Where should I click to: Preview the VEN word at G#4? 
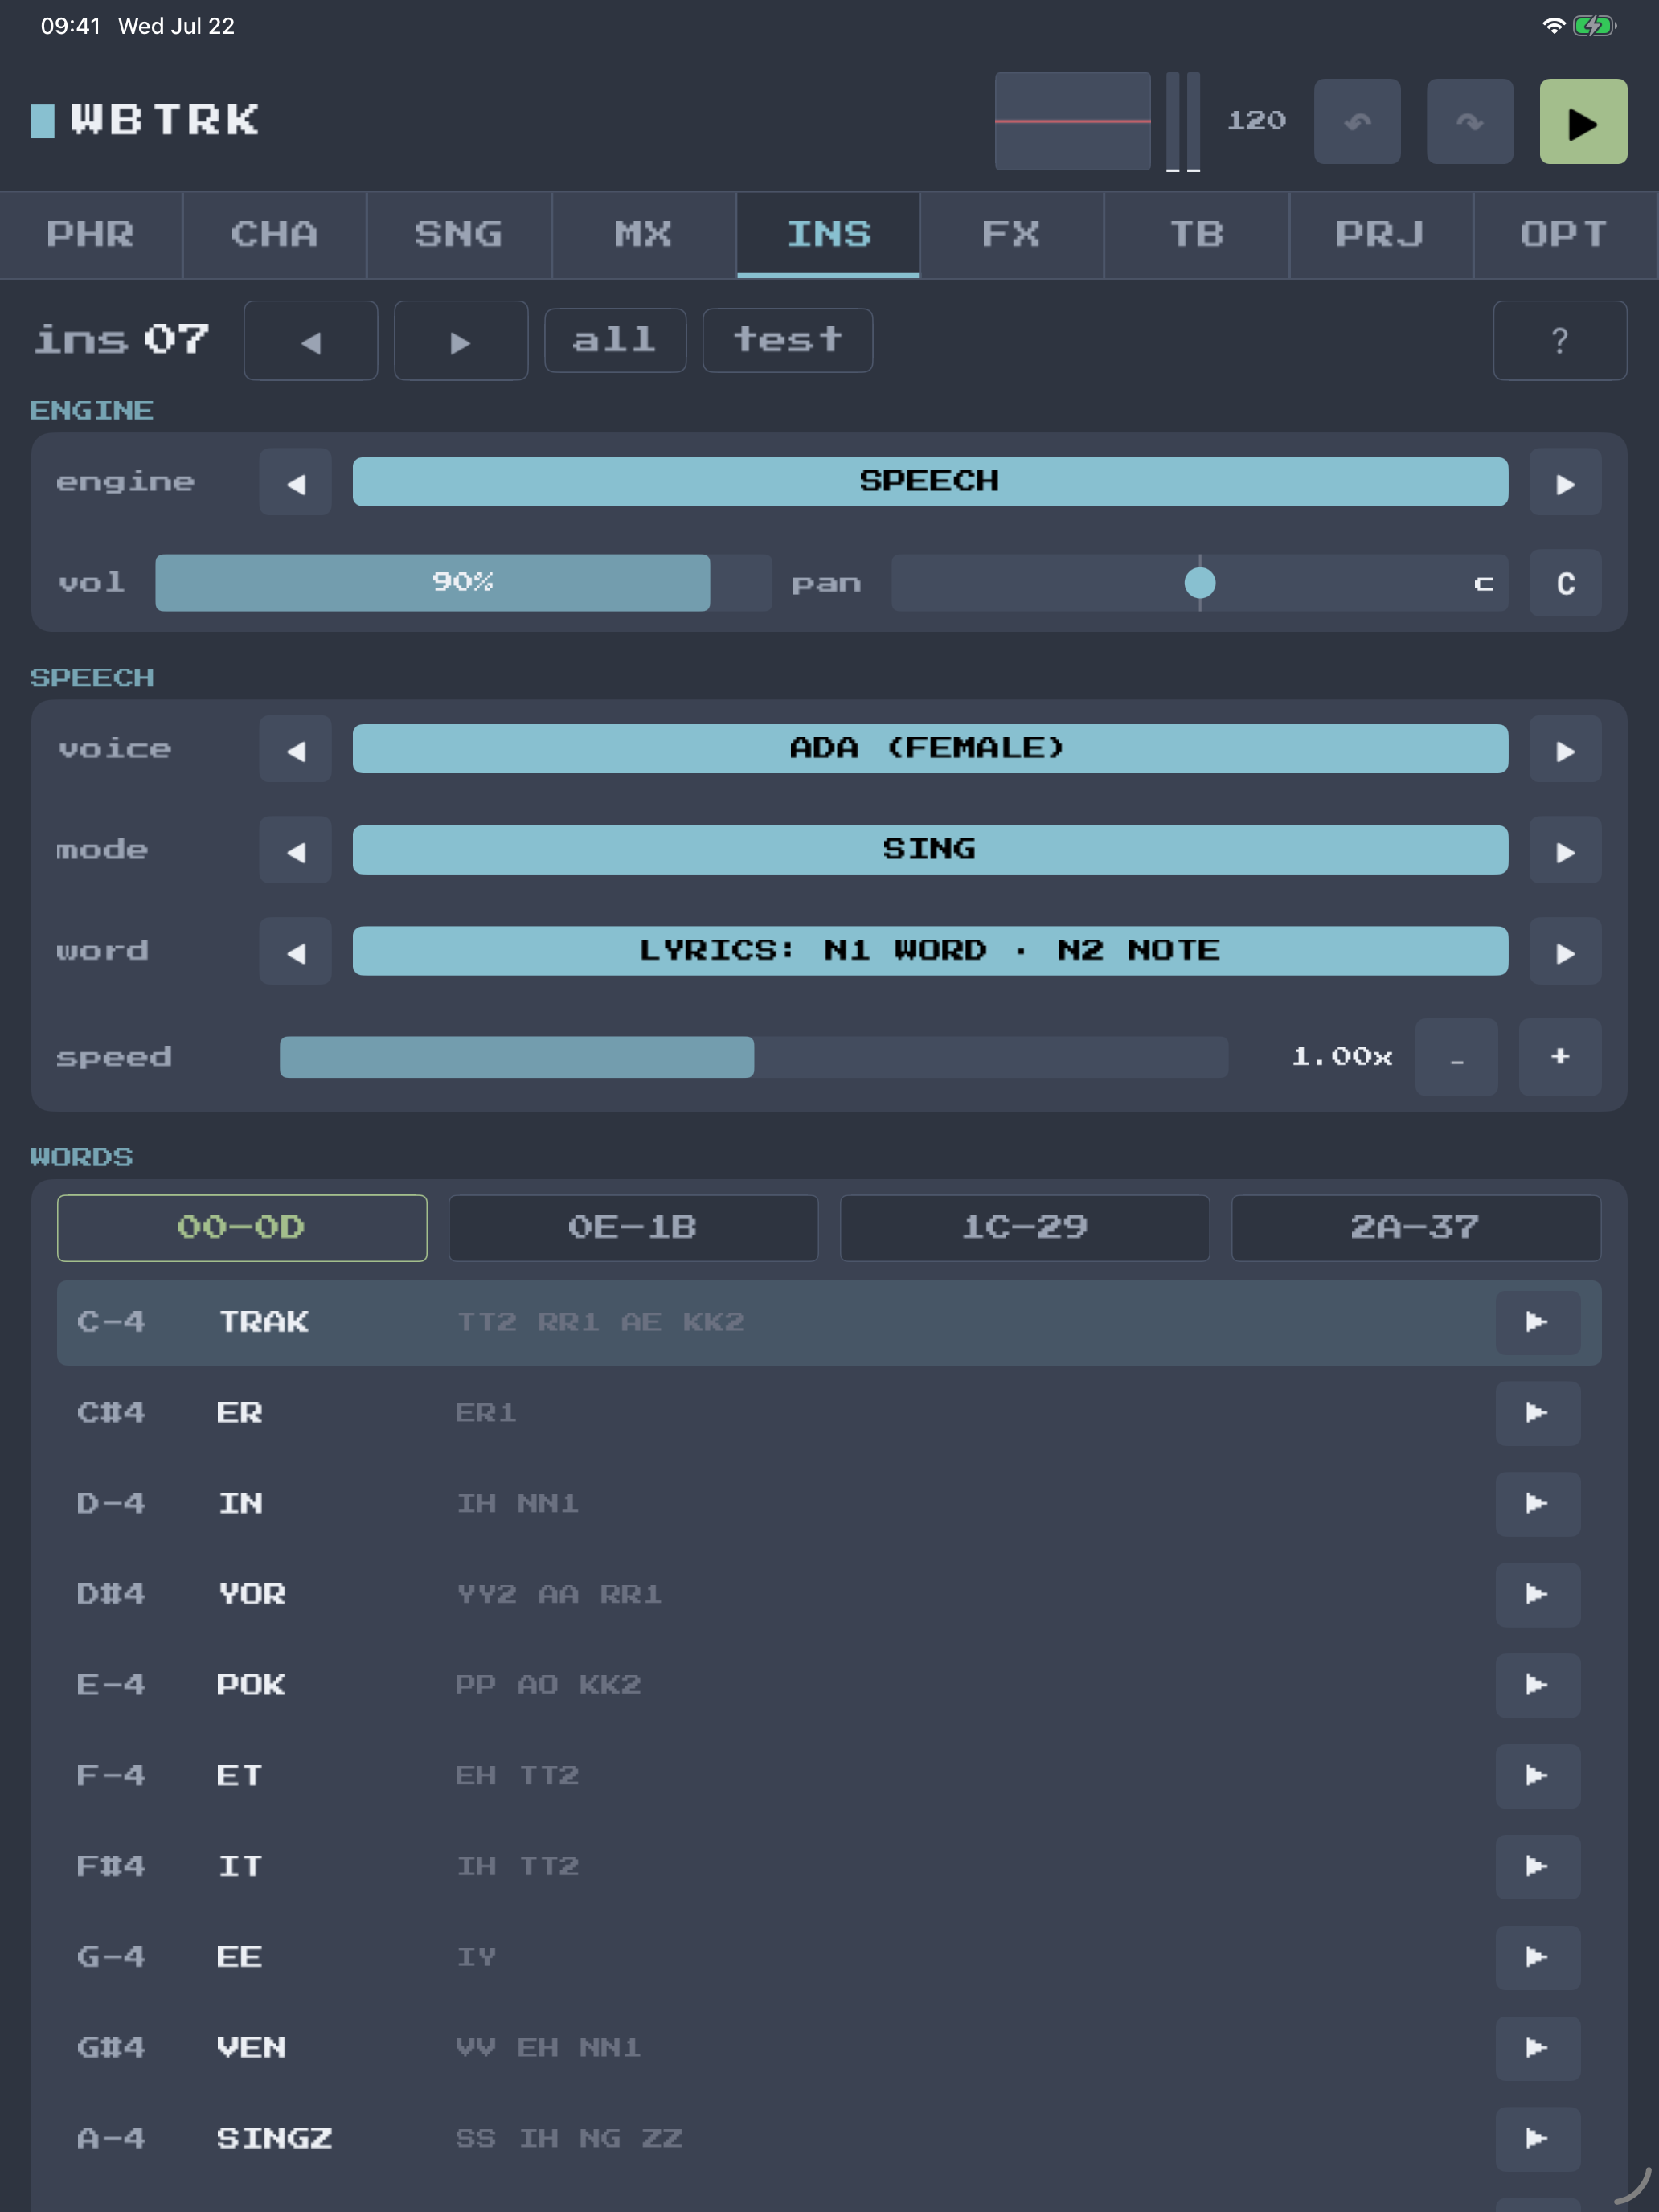click(1537, 2048)
